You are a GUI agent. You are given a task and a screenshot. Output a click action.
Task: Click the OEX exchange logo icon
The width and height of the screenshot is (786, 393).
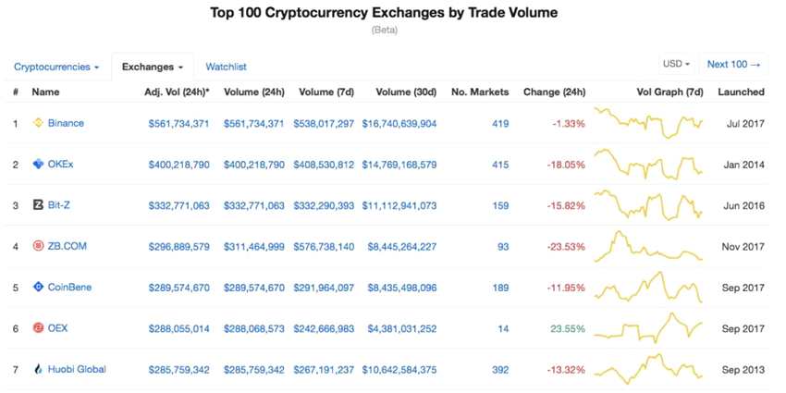coord(39,328)
